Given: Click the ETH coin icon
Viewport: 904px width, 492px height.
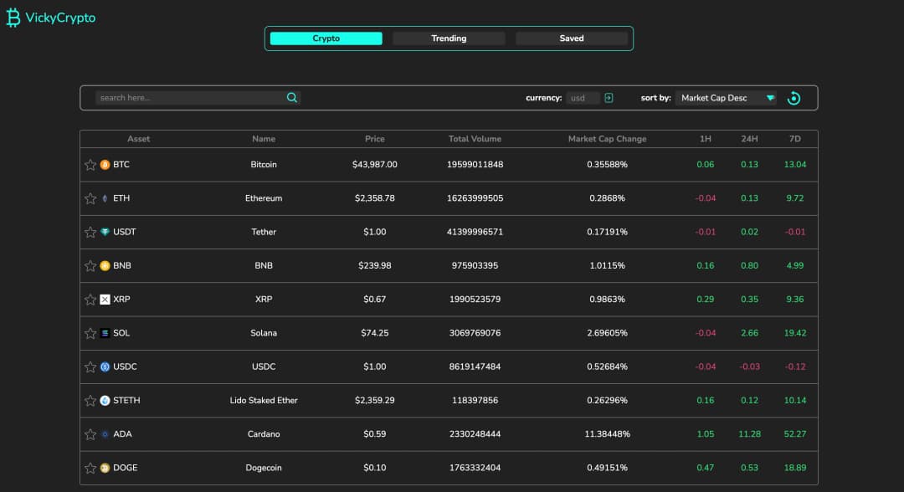Looking at the screenshot, I should pos(105,198).
